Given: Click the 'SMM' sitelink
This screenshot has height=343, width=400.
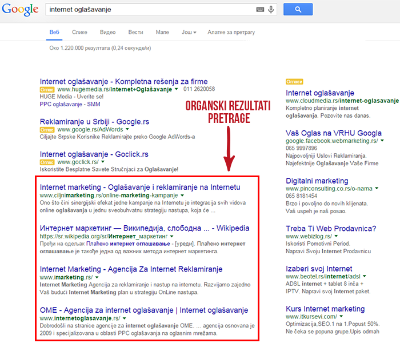Looking at the screenshot, I should point(93,104).
